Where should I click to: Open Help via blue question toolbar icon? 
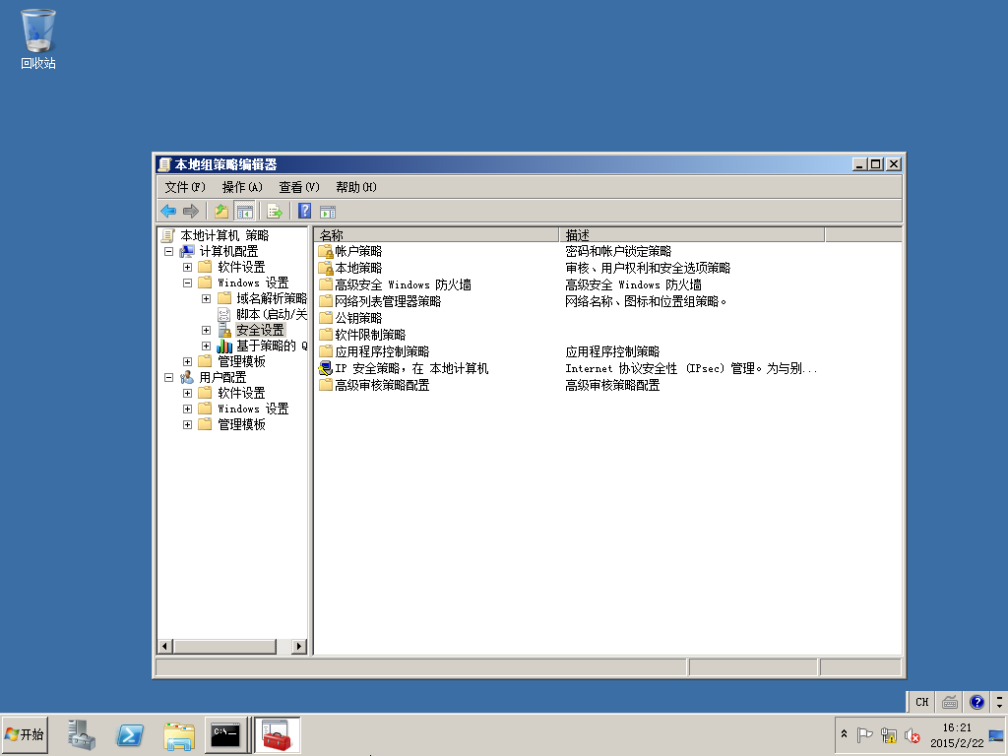[x=305, y=211]
